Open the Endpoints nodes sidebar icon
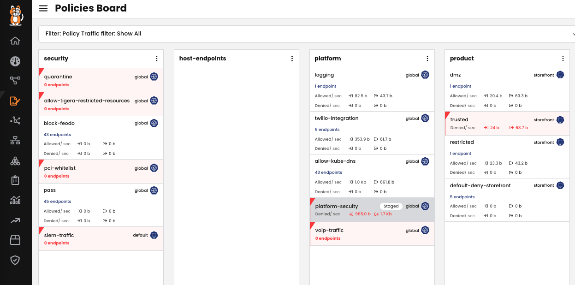This screenshot has height=285, width=575. coord(15,120)
